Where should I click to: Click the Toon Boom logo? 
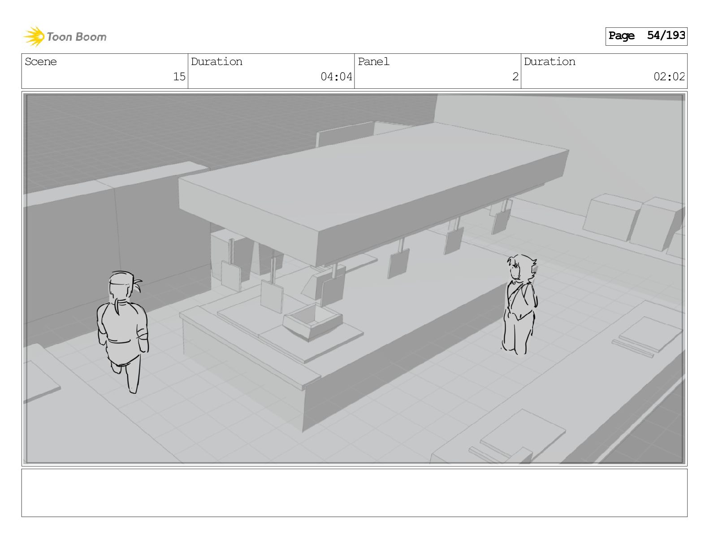point(65,36)
